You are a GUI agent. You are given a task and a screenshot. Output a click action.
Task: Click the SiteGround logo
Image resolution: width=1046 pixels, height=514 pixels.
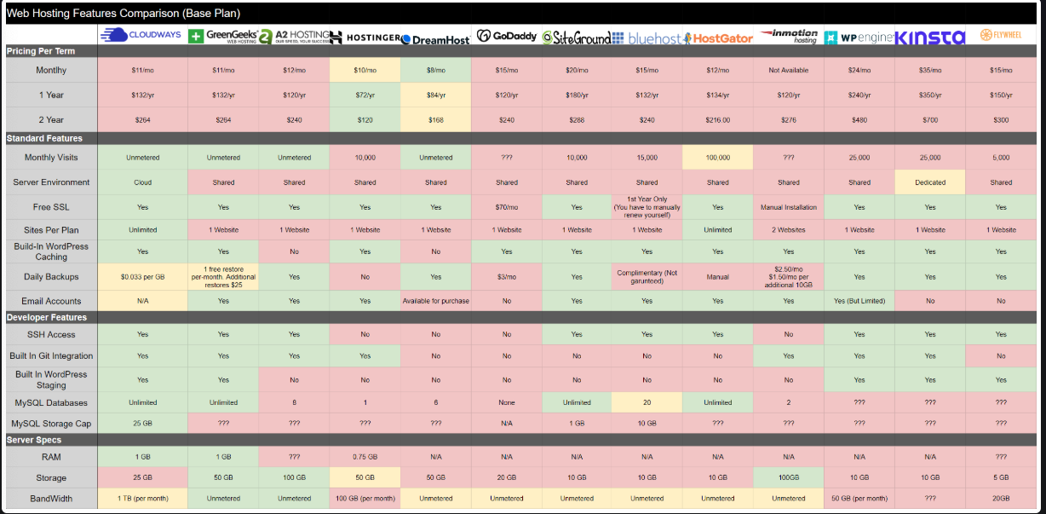click(x=577, y=38)
